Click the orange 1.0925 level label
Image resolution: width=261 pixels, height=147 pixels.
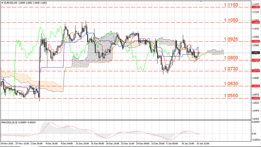click(231, 40)
